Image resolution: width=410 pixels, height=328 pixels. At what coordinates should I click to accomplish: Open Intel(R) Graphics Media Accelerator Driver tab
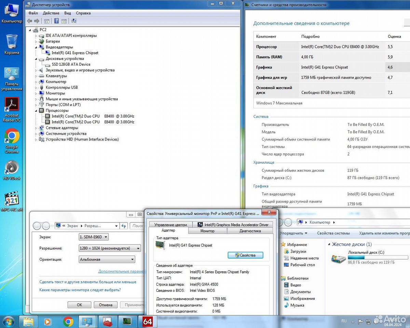coord(233,225)
